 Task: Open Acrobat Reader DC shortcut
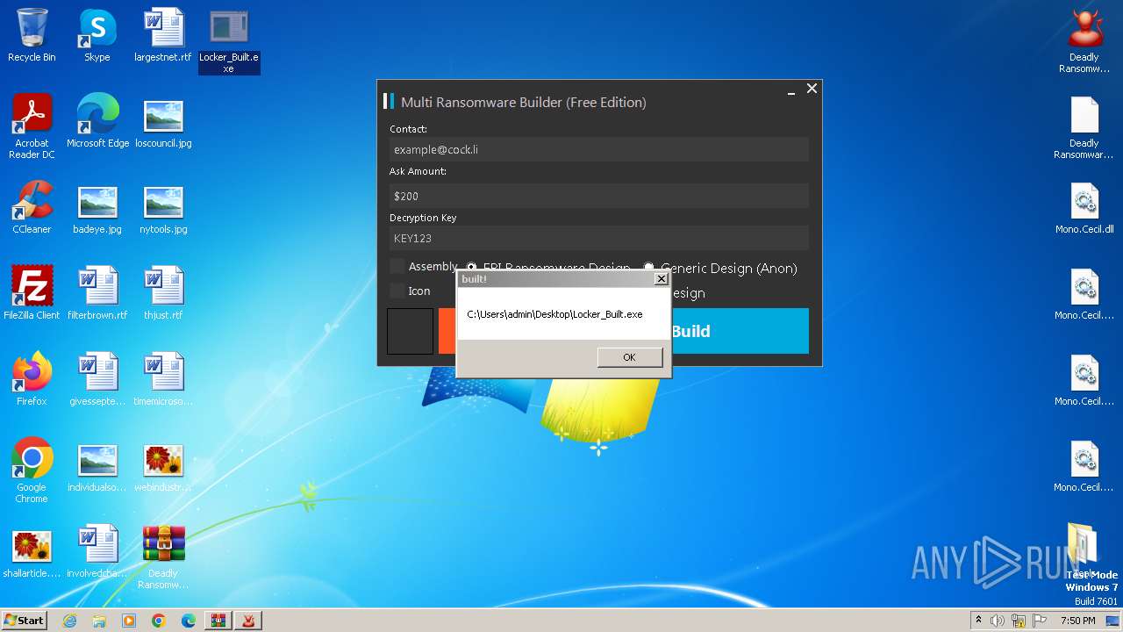coord(32,127)
